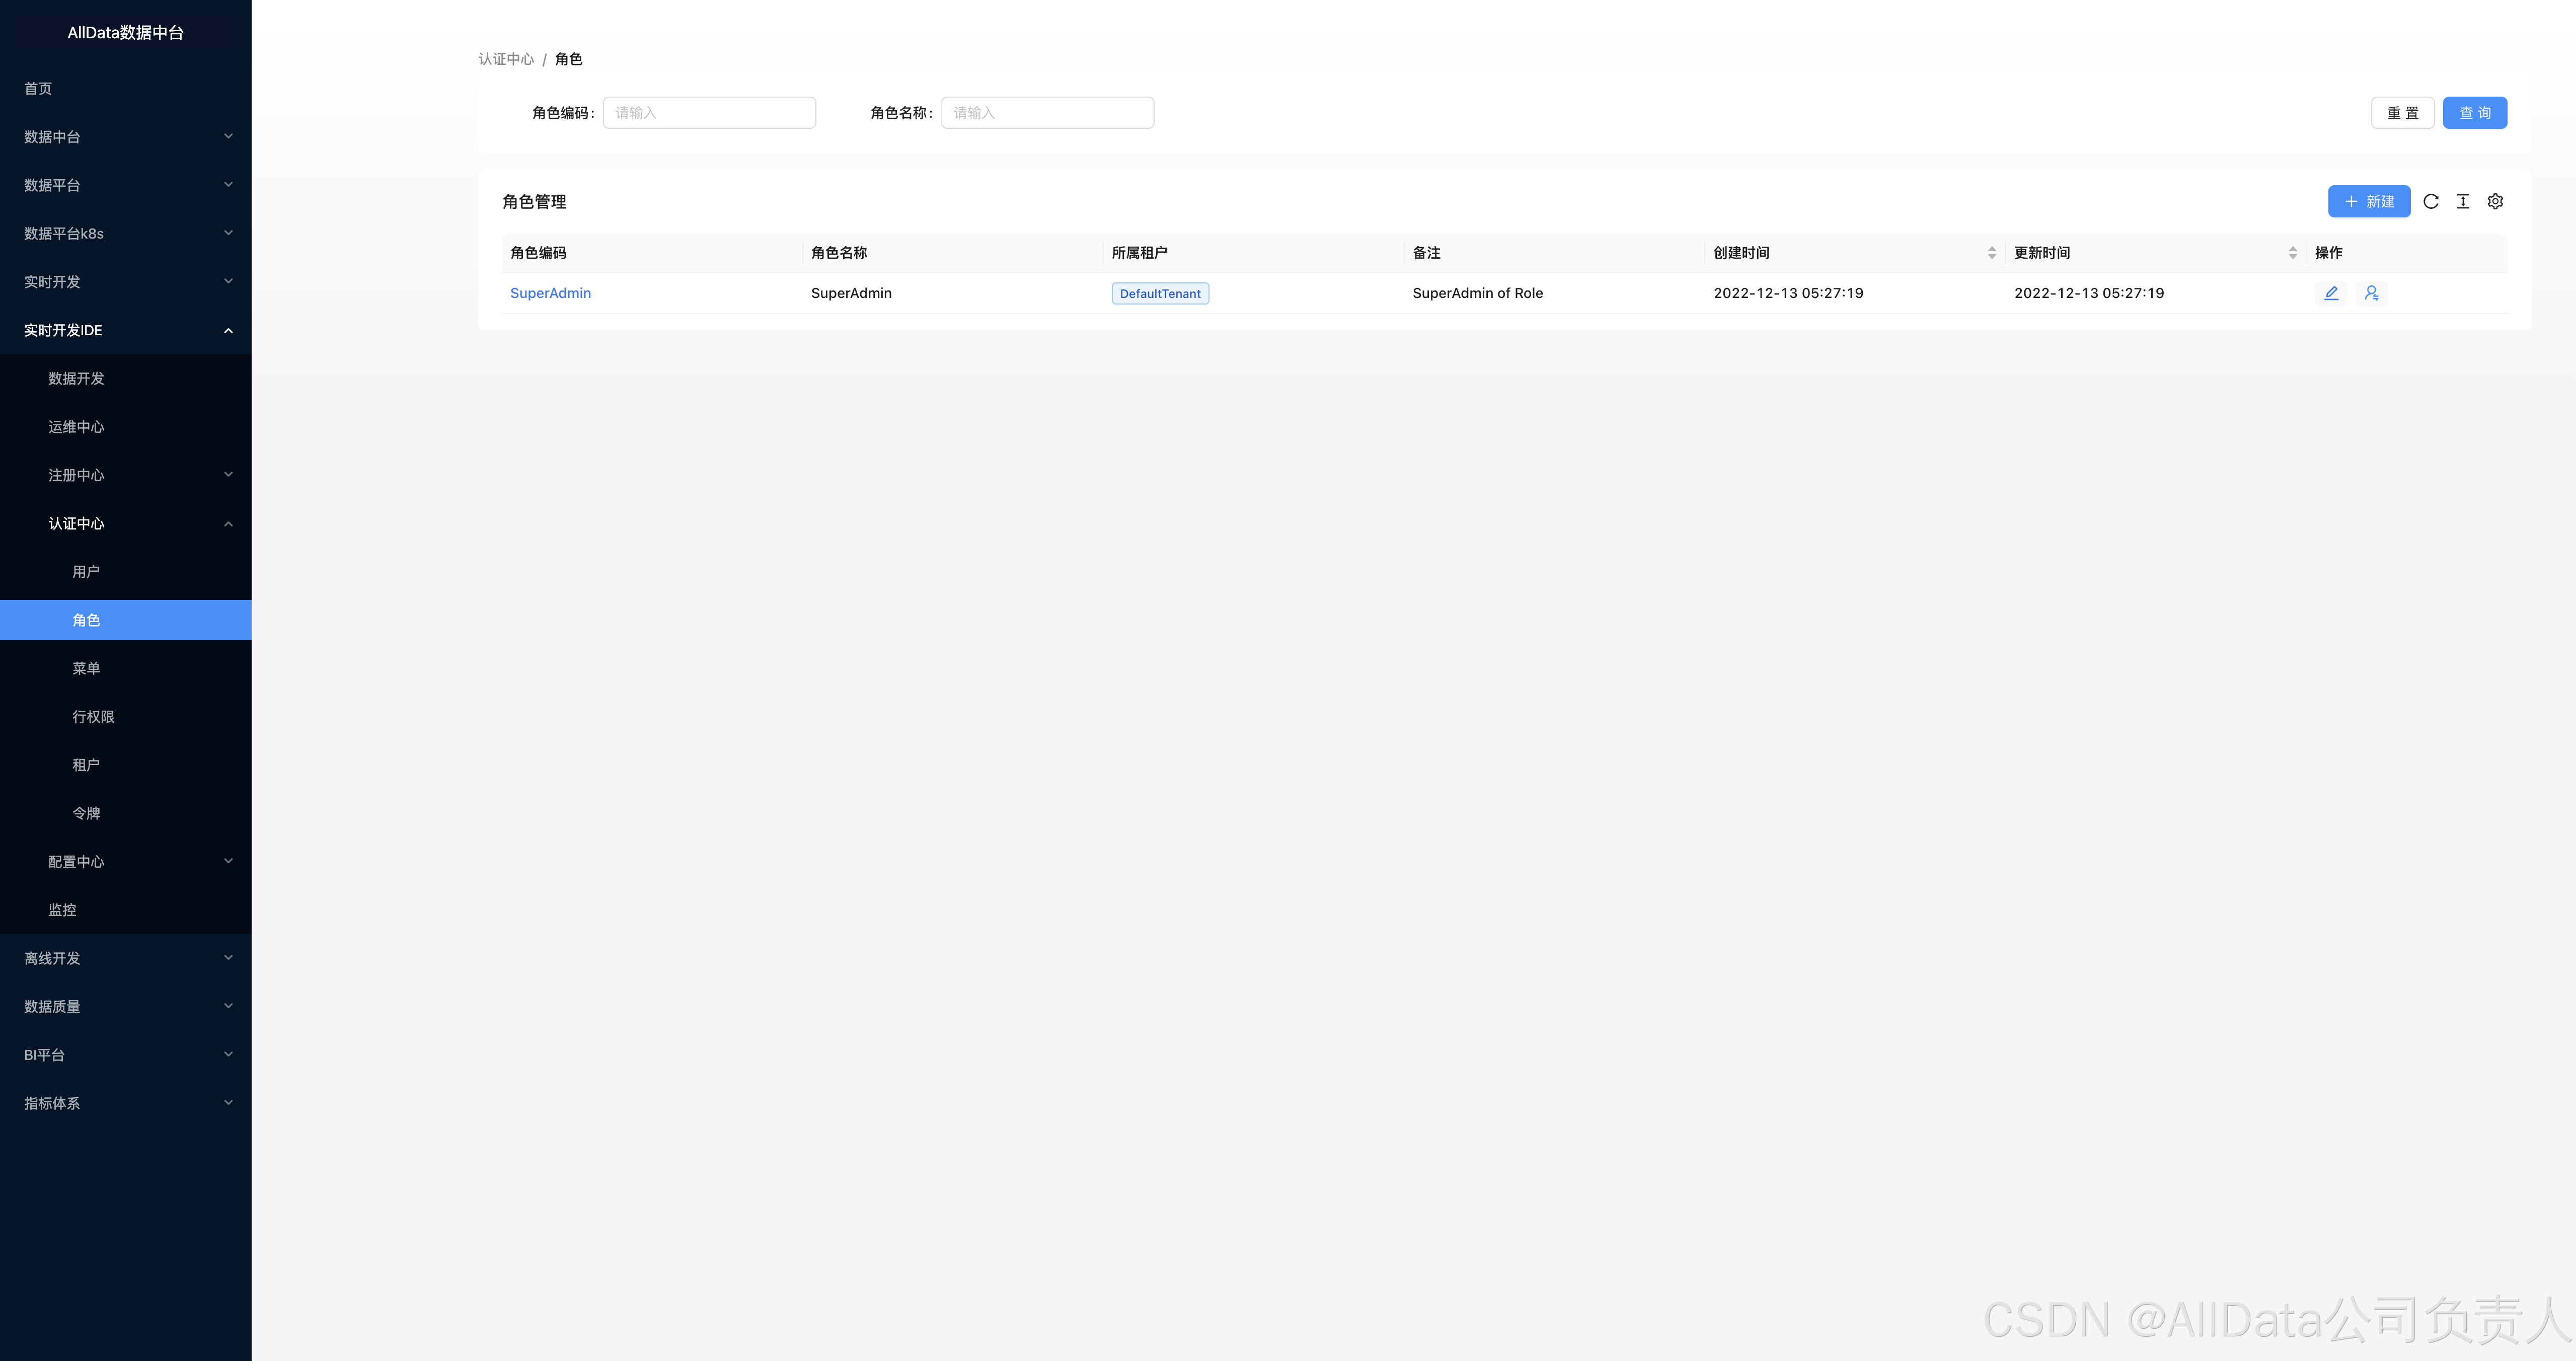2576x1361 pixels.
Task: Expand the 数据平台k8s sidebar menu
Action: point(125,233)
